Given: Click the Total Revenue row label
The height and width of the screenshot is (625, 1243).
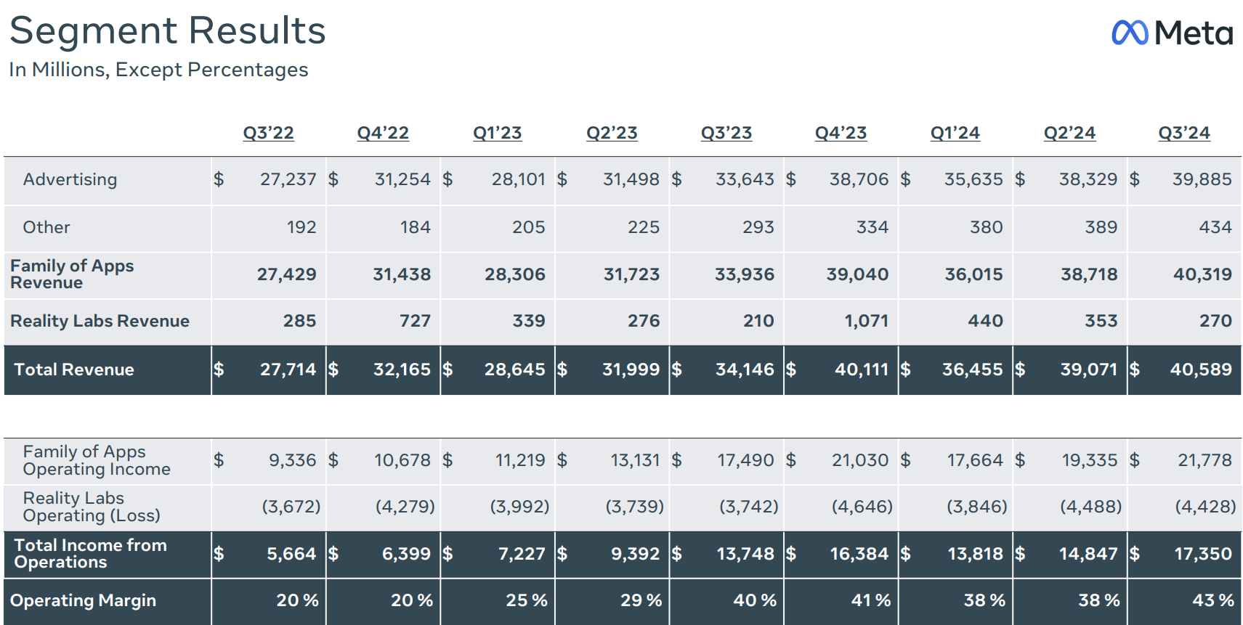Looking at the screenshot, I should click(74, 369).
